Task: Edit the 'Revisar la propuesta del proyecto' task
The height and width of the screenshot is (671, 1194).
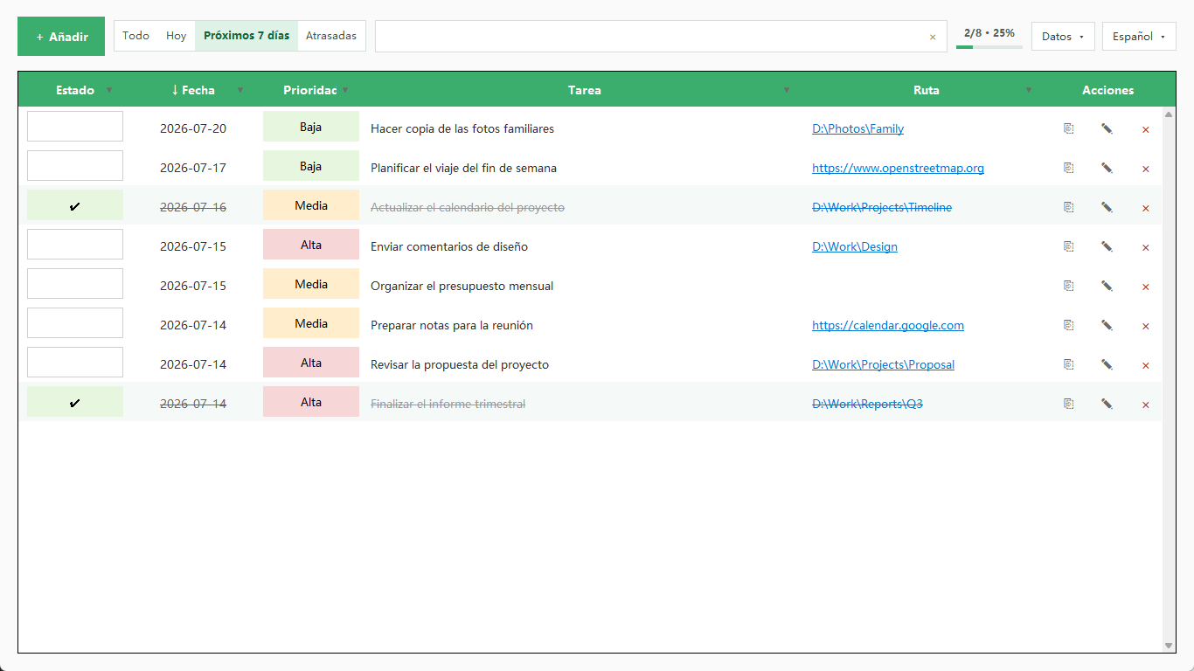Action: point(1107,364)
